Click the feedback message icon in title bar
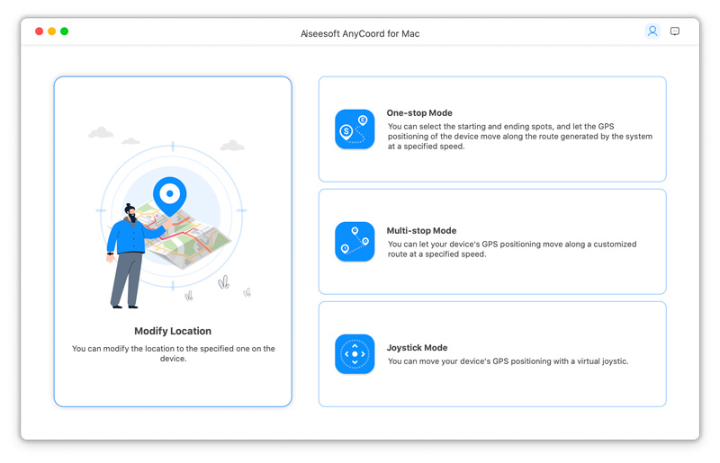 pos(675,31)
